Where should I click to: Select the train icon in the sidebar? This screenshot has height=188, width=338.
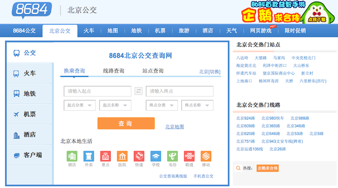pyautogui.click(x=16, y=74)
